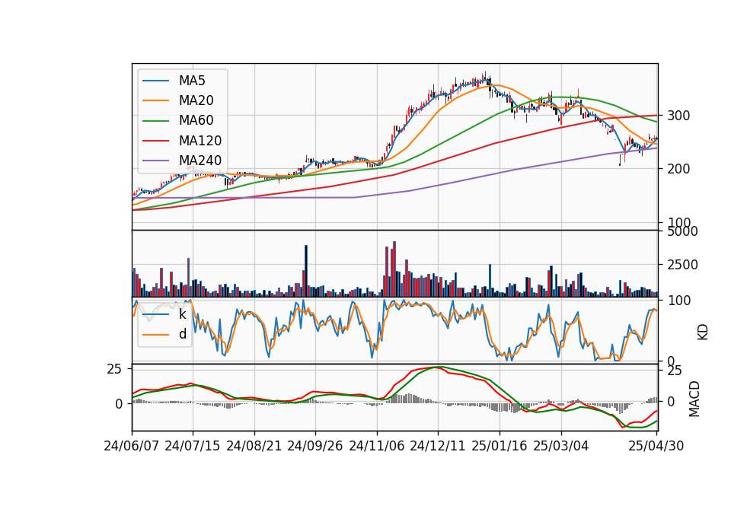Click the 24/12/11 date axis label
Image resolution: width=731 pixels, height=525 pixels.
(x=438, y=446)
